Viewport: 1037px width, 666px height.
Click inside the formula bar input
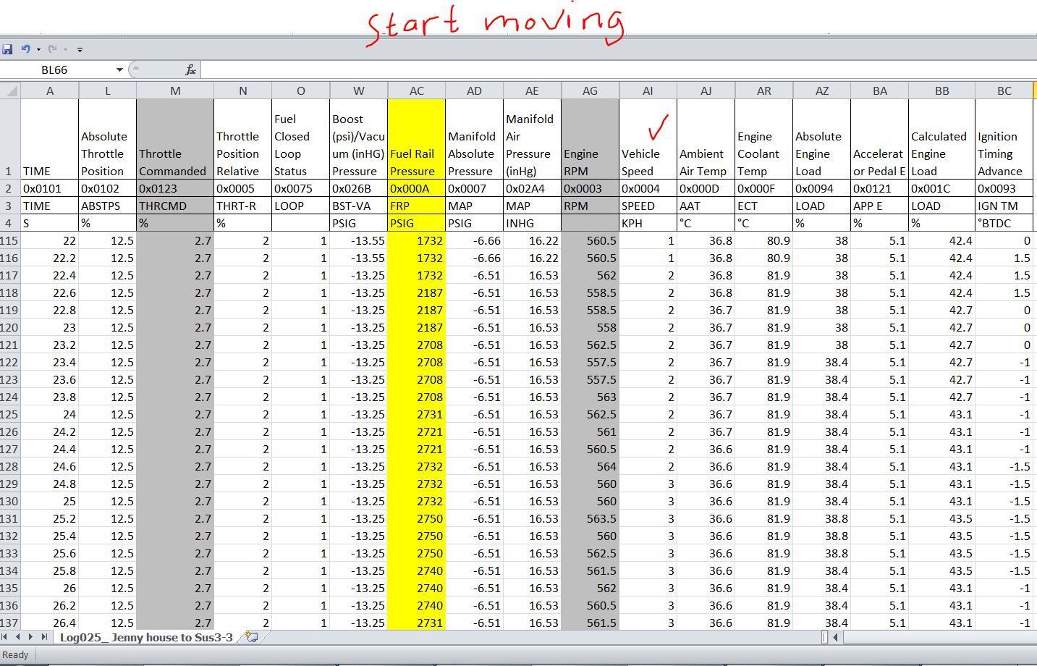pyautogui.click(x=619, y=69)
